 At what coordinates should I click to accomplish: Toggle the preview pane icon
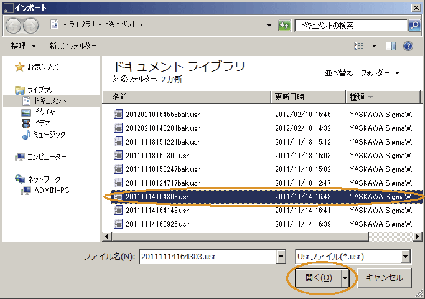click(391, 46)
